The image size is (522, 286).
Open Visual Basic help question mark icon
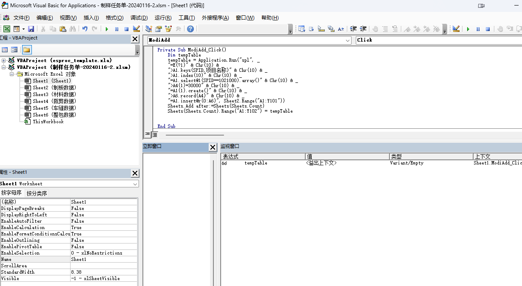coord(190,29)
